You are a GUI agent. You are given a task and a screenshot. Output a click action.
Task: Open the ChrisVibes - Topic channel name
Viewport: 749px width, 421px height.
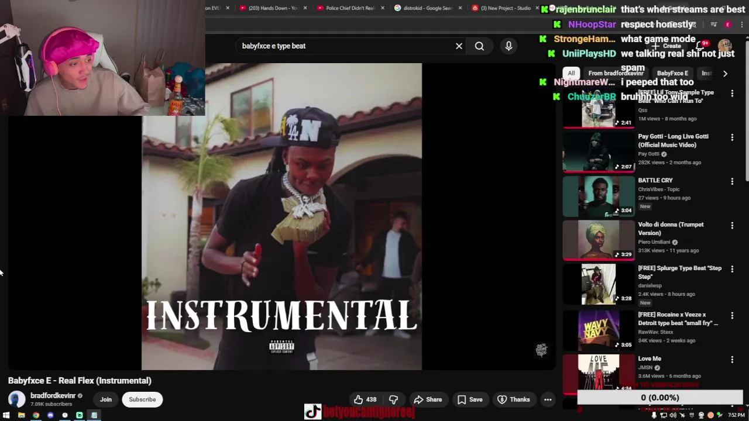659,189
